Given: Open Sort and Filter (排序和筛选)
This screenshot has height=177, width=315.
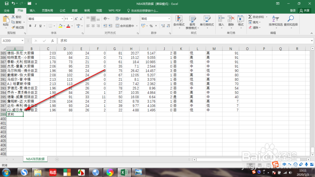Looking at the screenshot, I should [276, 22].
